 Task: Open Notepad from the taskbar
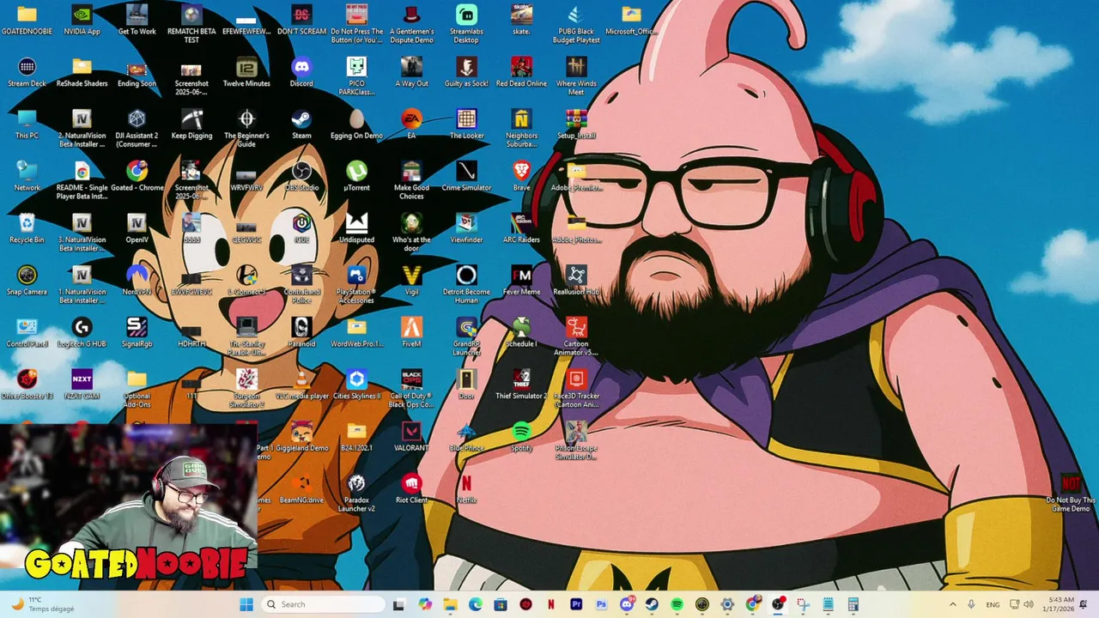point(828,604)
